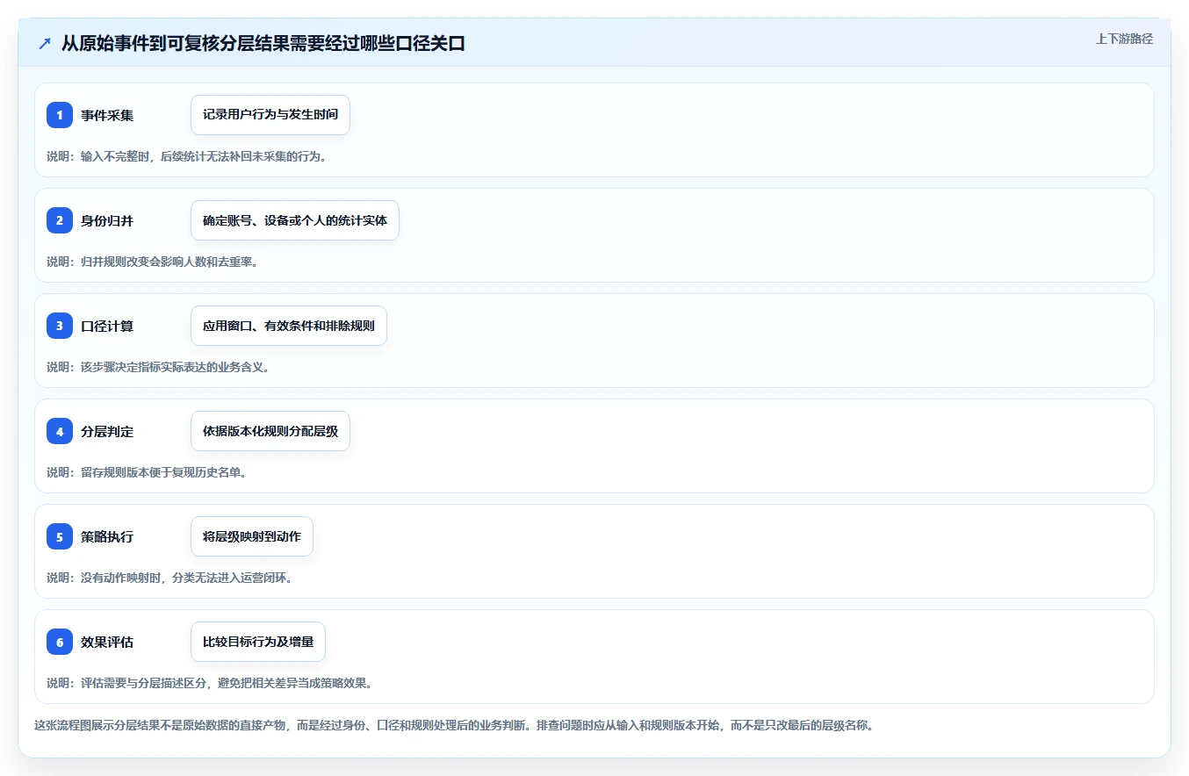Select the 确定账号、设备或个人的统计实体 chip
1189x776 pixels.
(295, 220)
